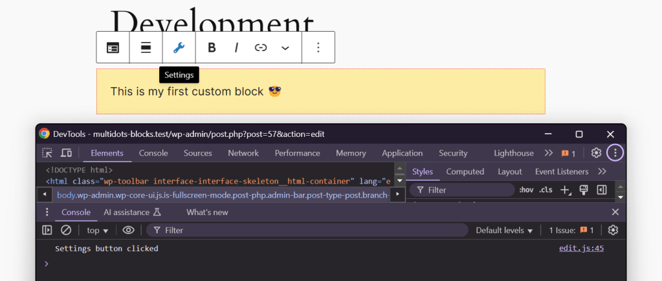
Task: Switch to the Computed pane tab
Action: pyautogui.click(x=465, y=171)
